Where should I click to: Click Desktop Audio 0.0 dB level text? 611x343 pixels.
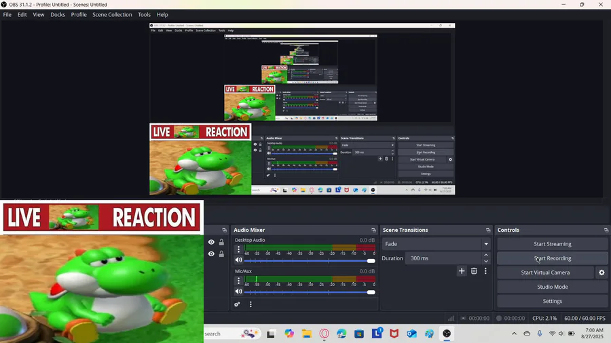367,240
